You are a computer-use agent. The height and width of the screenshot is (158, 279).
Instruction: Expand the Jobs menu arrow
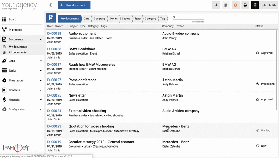[x=40, y=61]
